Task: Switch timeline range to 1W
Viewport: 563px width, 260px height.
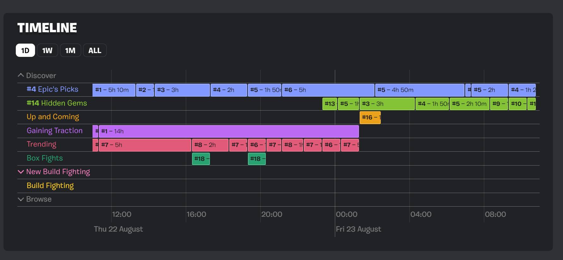Action: [47, 50]
